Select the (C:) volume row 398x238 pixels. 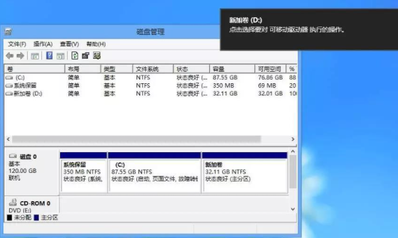click(x=151, y=77)
